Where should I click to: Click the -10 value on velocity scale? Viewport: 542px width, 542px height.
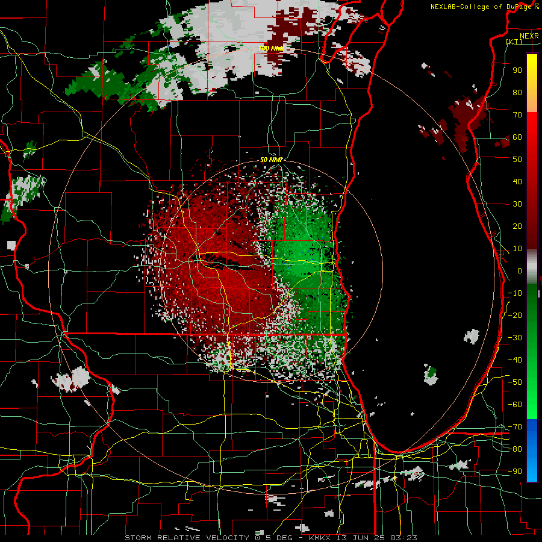515,293
